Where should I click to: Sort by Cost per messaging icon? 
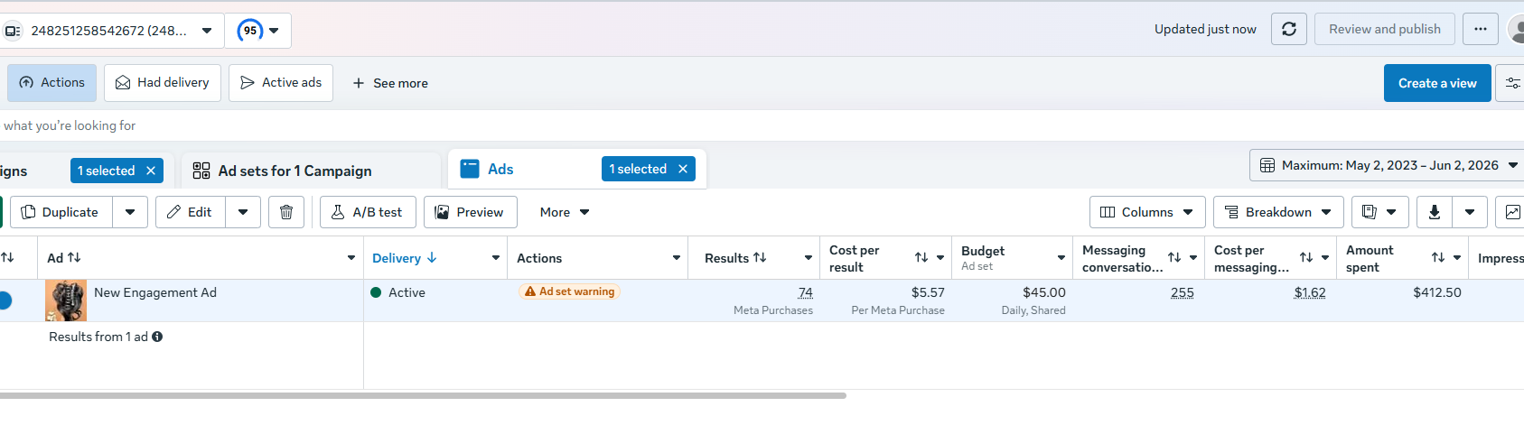1306,257
